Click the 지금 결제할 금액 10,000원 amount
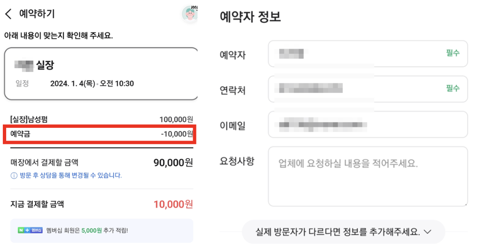Image resolution: width=479 pixels, height=247 pixels. coord(173,204)
